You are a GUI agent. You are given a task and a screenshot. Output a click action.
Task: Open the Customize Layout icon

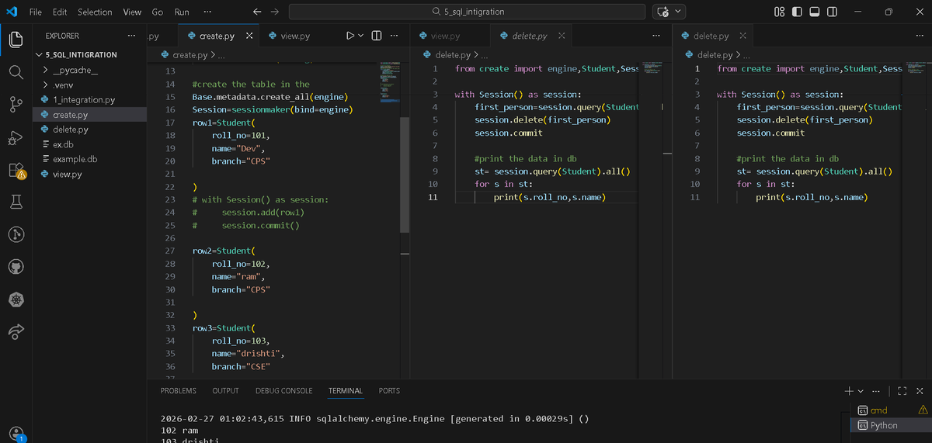pyautogui.click(x=780, y=12)
